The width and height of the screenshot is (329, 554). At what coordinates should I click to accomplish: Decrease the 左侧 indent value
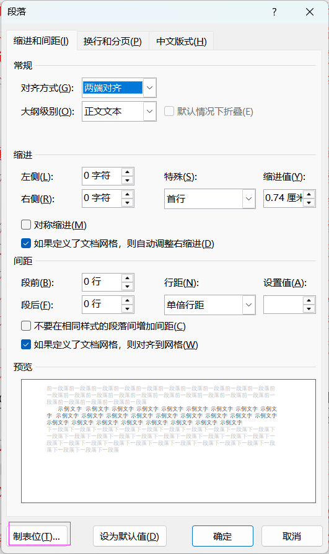coord(127,181)
